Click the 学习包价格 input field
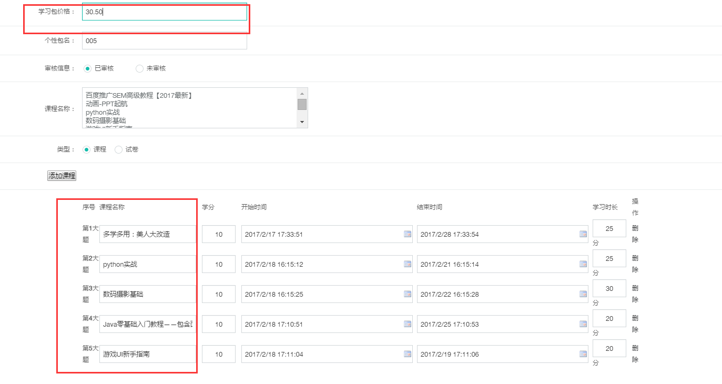This screenshot has width=722, height=384. pyautogui.click(x=164, y=12)
